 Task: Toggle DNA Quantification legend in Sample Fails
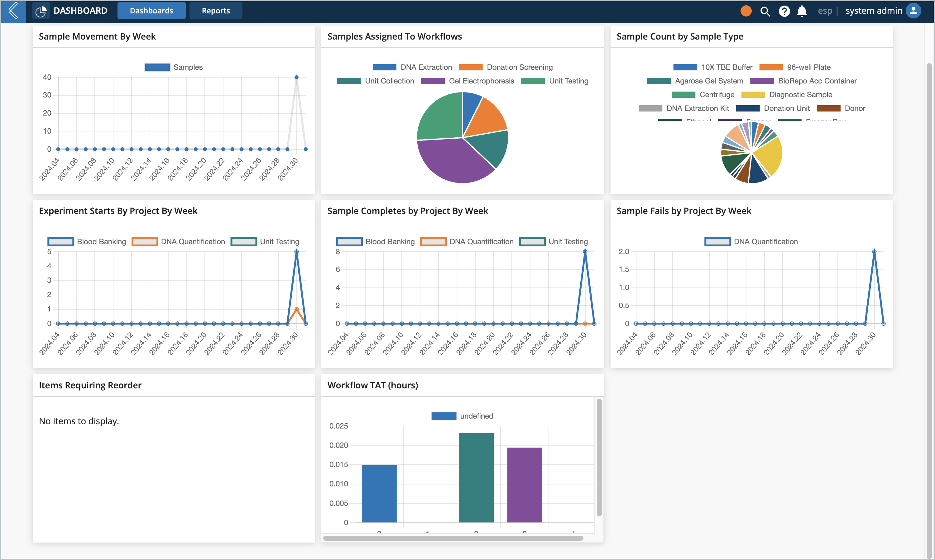751,242
